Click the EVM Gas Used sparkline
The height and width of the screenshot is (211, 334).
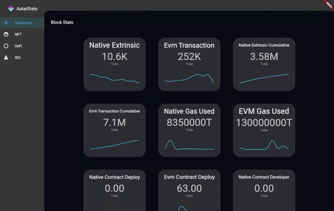pos(264,145)
